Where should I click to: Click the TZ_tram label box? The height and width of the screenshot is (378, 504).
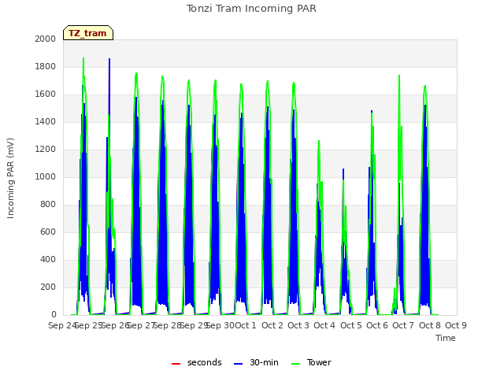[88, 33]
